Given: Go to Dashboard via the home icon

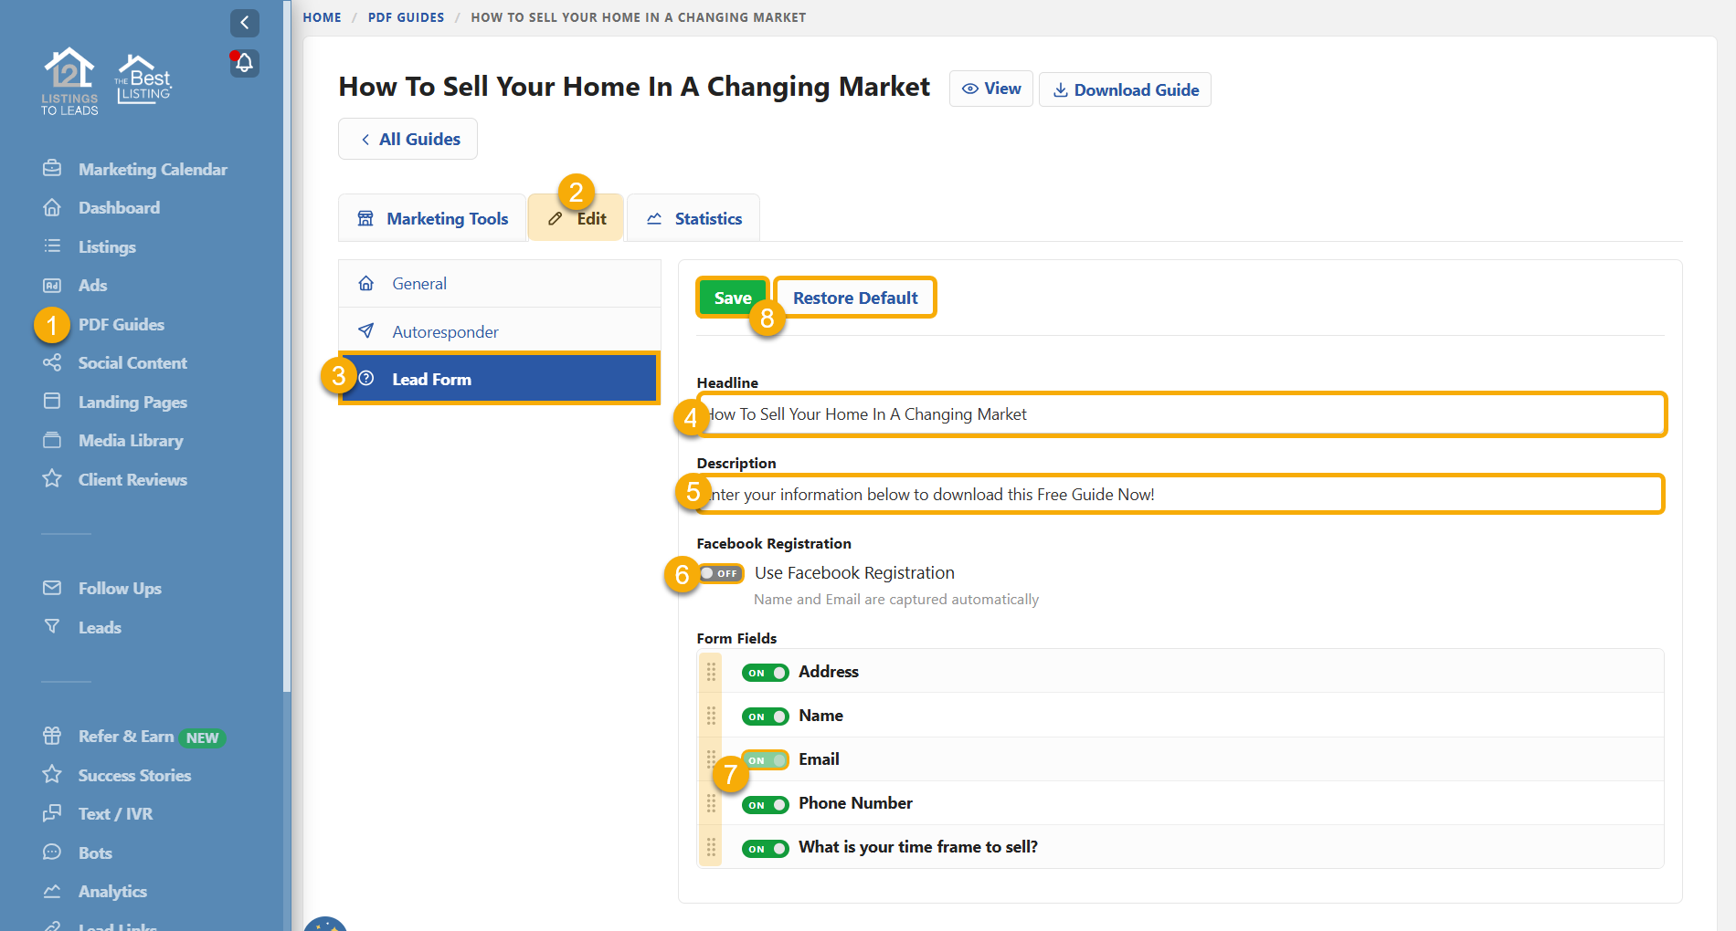Looking at the screenshot, I should pos(53,208).
